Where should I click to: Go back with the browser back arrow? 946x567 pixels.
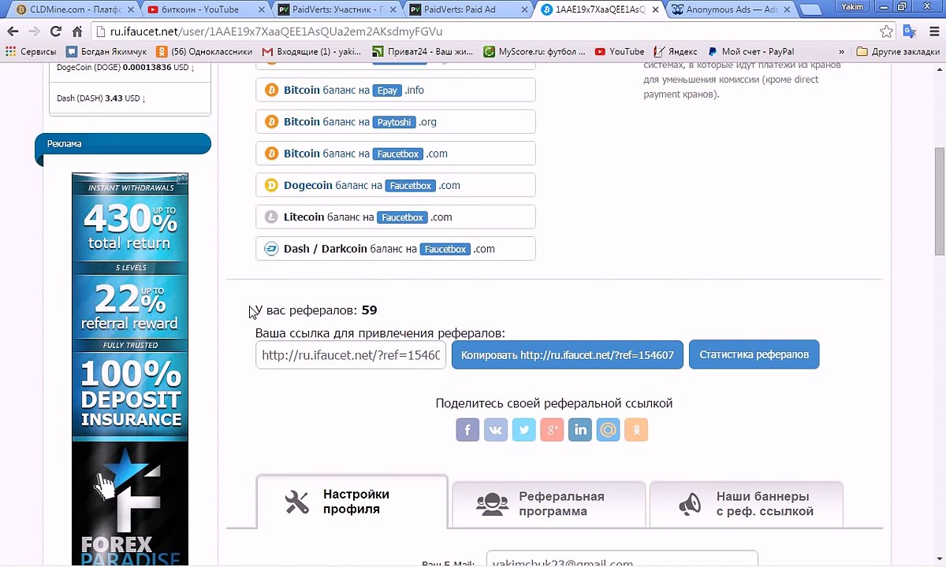tap(13, 31)
